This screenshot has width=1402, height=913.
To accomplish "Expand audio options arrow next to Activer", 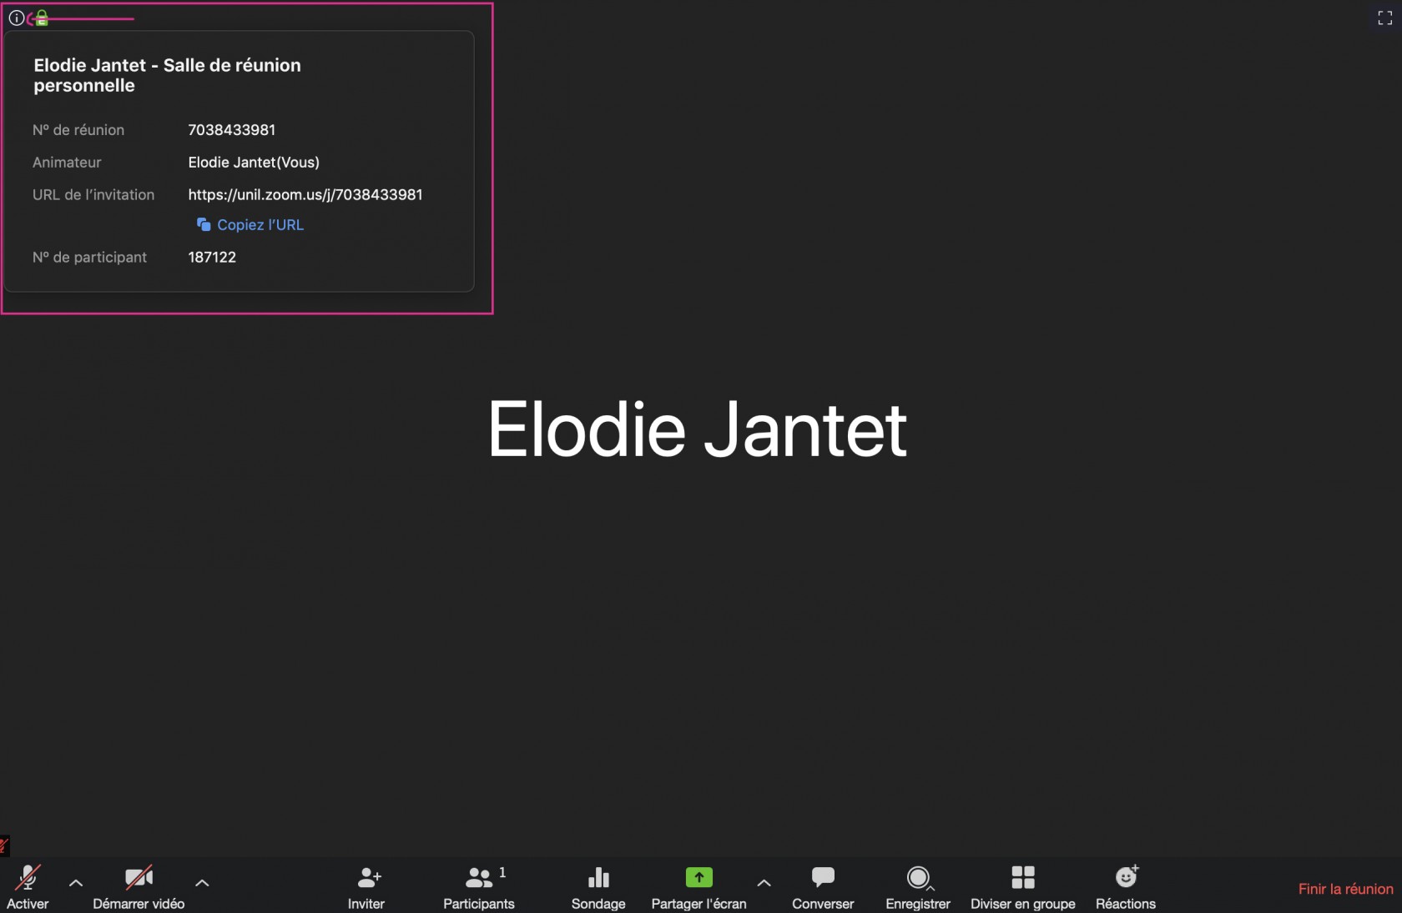I will (x=76, y=882).
